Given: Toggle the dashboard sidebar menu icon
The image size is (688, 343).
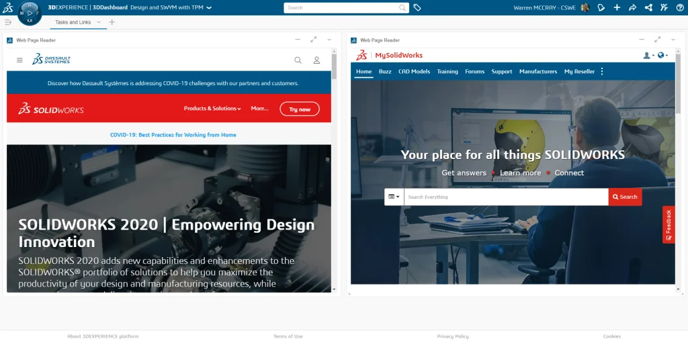Looking at the screenshot, I should coord(7,22).
